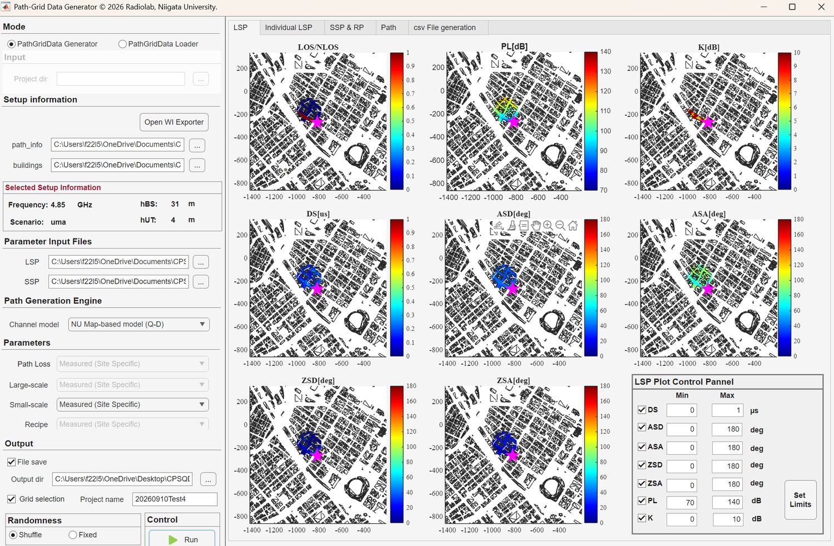Click the ZSA Min limit field

[x=682, y=485]
